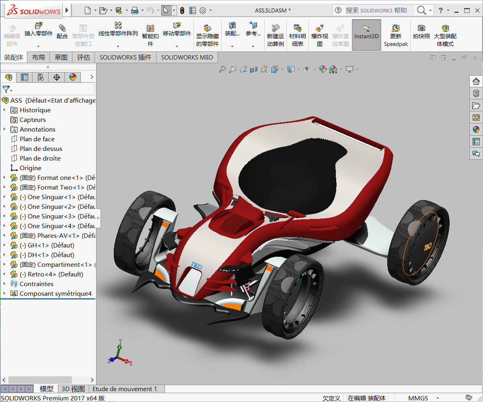Toggle 显示隐藏的零部件 show hidden components
The image size is (483, 402).
[208, 29]
